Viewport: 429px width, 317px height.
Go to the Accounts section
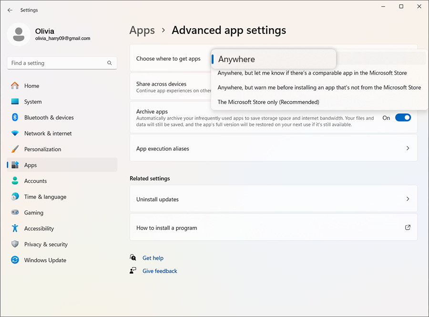click(35, 181)
